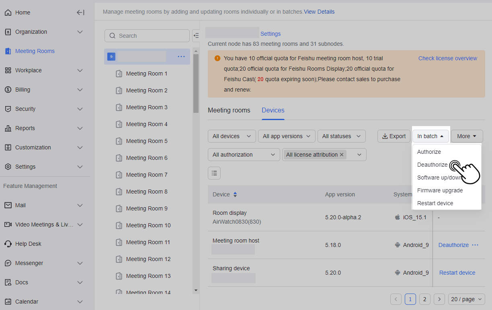Click Check license overview link

447,58
